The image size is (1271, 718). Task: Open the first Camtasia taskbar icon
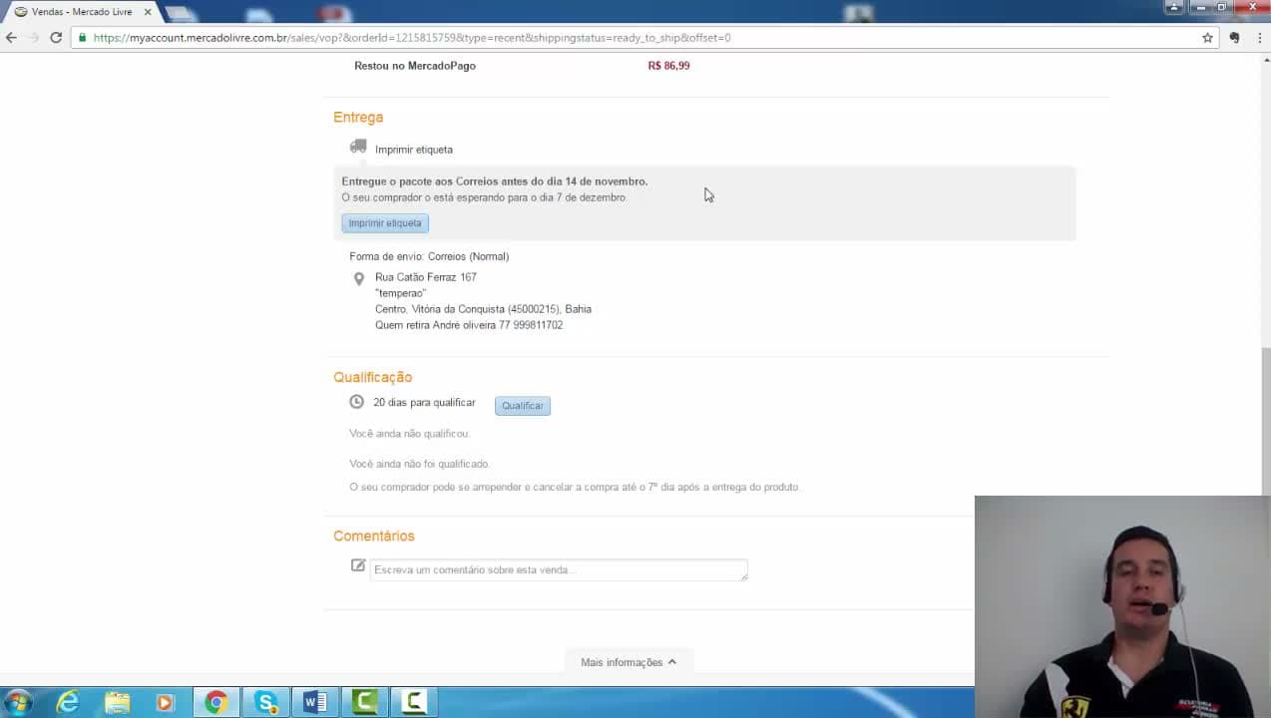365,703
